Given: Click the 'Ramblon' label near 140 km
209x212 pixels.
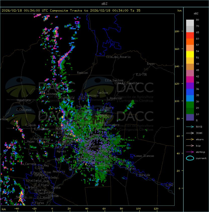Looking at the screenshot, I should pyautogui.click(x=82, y=73).
